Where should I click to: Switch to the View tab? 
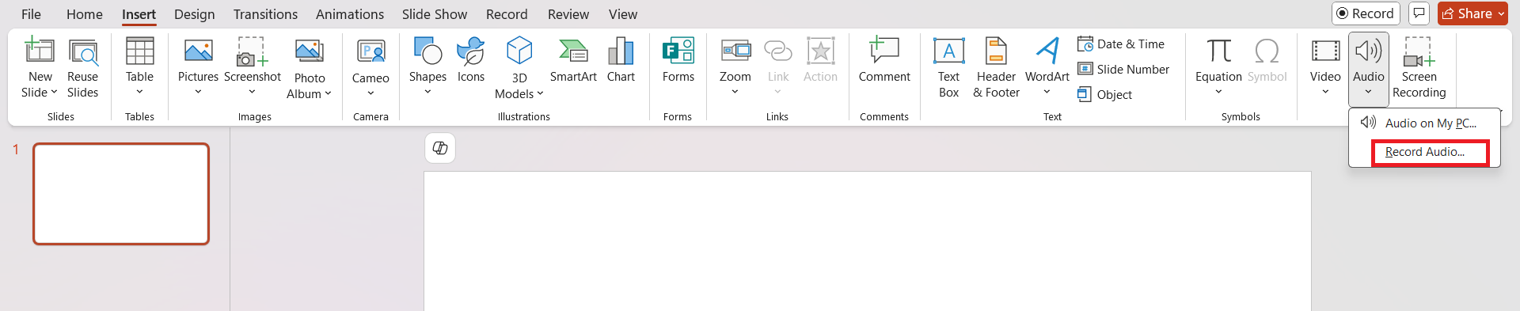tap(623, 14)
